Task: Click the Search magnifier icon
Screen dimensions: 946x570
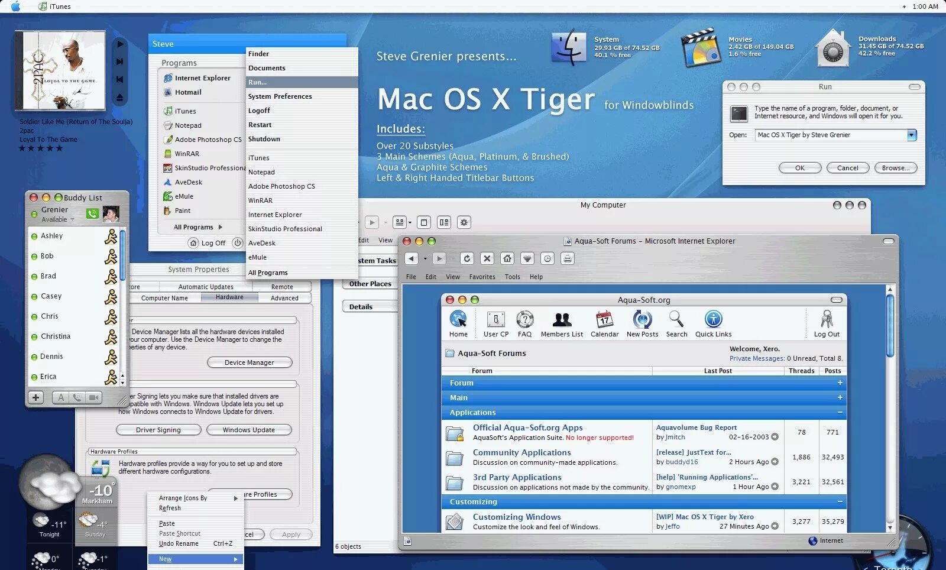Action: [x=676, y=319]
